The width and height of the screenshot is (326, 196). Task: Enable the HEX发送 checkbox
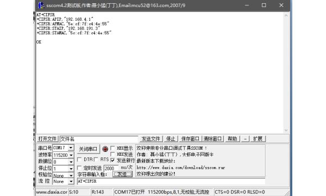[x=112, y=154]
